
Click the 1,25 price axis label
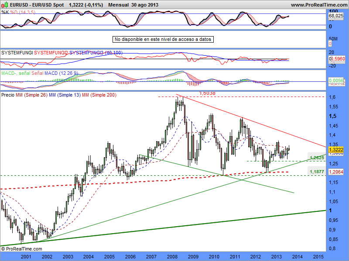click(334, 164)
